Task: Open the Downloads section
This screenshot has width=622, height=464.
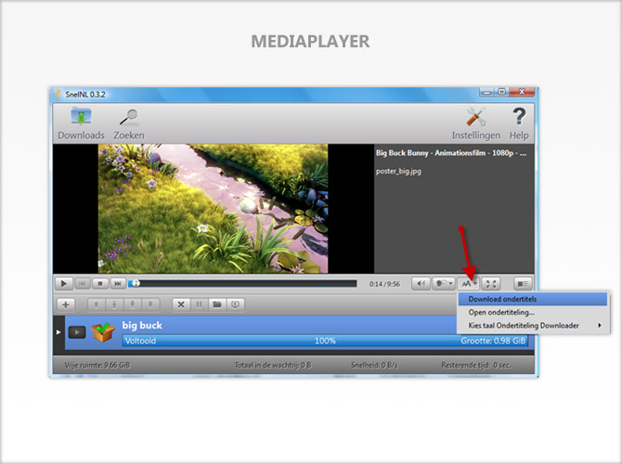Action: click(x=81, y=123)
